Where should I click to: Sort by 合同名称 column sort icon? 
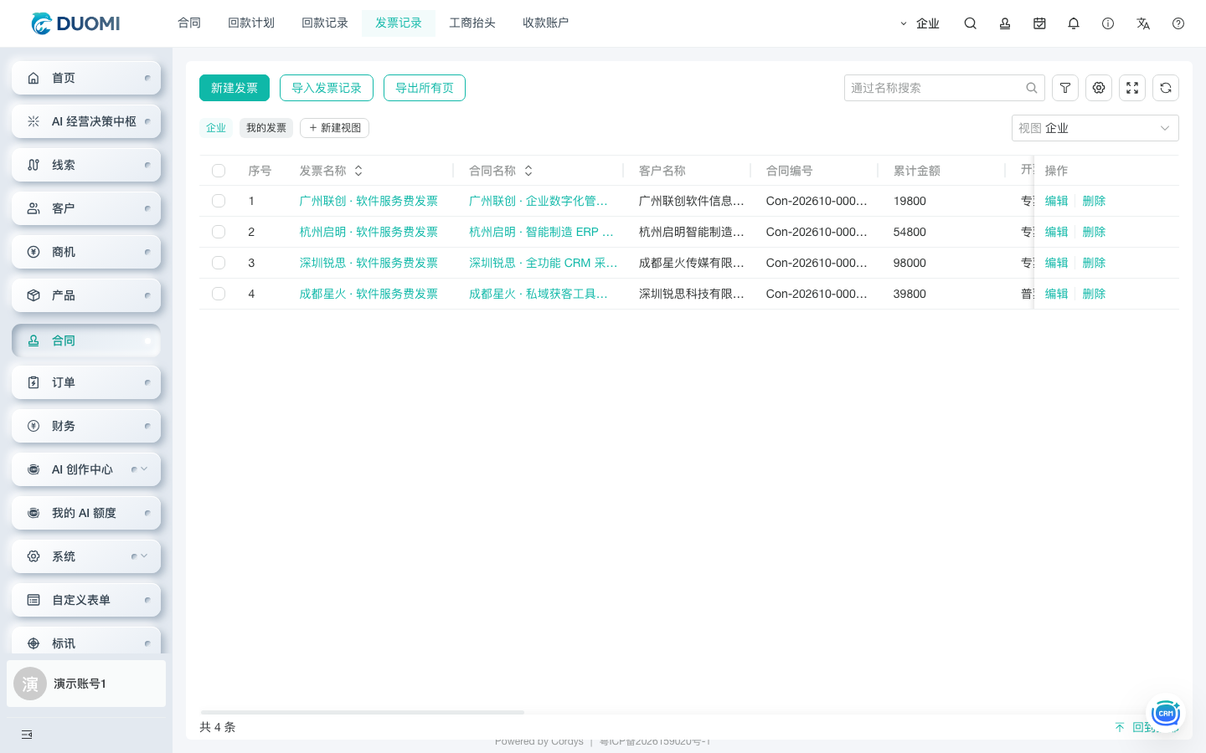528,171
